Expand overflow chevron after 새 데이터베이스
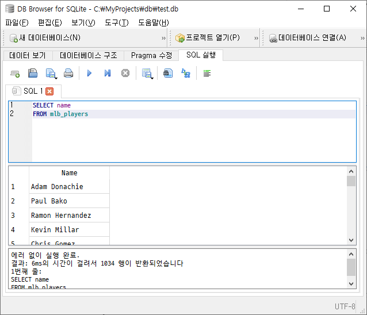 [163, 38]
